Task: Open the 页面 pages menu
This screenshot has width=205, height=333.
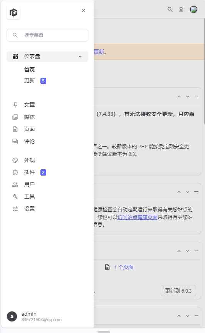Action: (29, 129)
